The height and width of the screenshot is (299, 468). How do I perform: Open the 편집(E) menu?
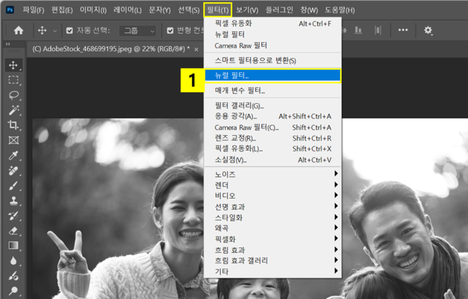pos(62,10)
